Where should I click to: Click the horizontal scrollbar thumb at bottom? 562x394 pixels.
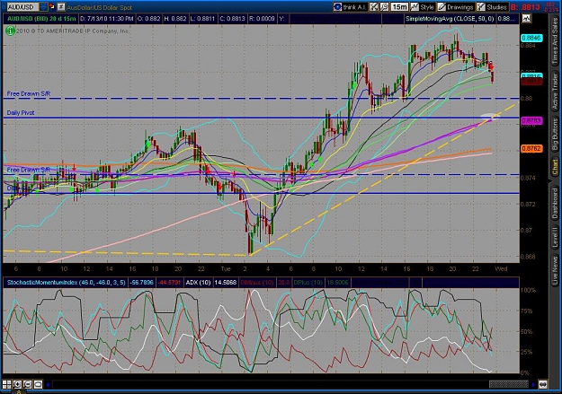[x=509, y=384]
